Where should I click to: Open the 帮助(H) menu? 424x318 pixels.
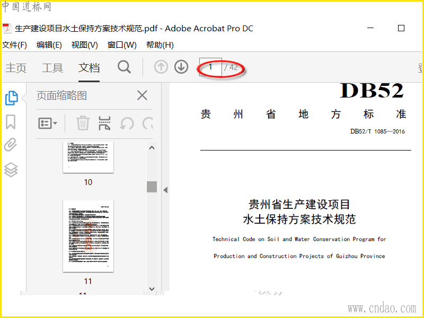point(160,45)
